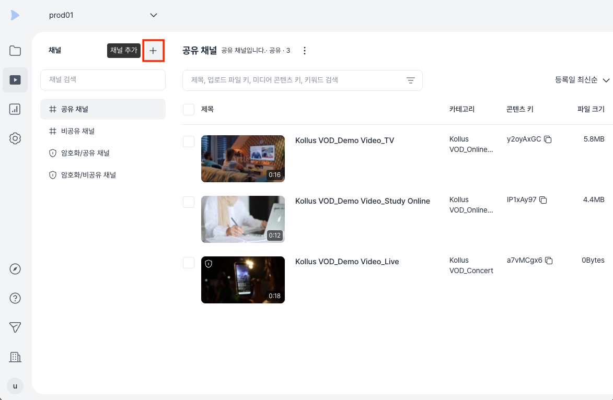Screen dimensions: 613x400
Task: Click the 카테고리 column header
Action: [x=461, y=109]
